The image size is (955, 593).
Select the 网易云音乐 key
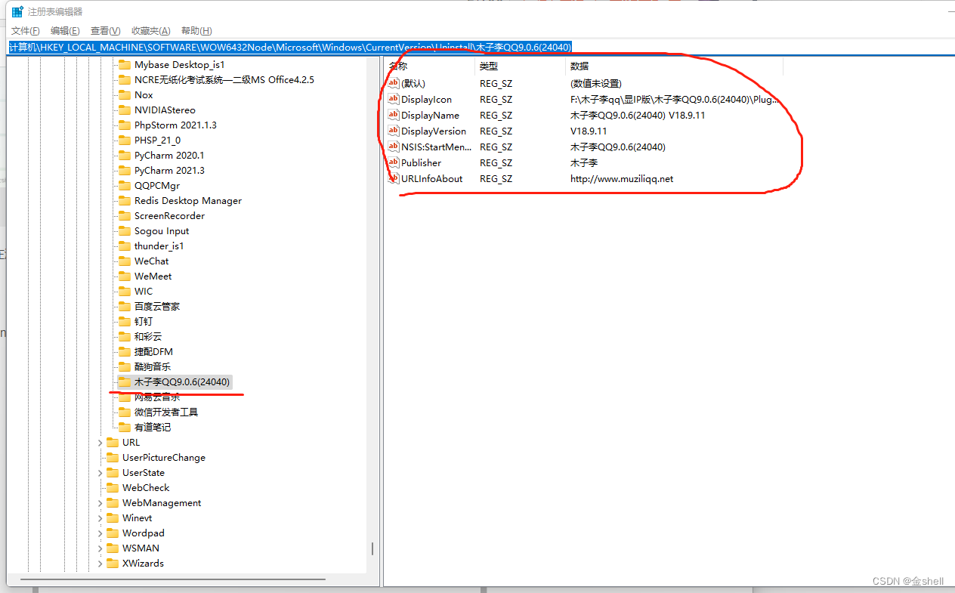(x=156, y=397)
